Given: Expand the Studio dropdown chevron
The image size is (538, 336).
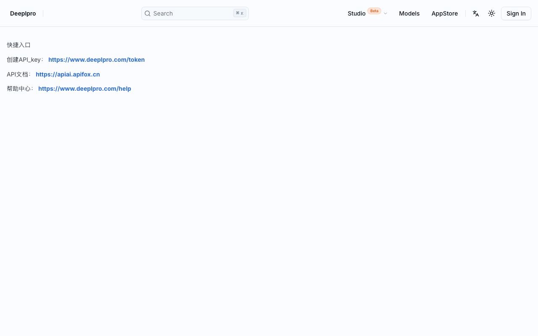Looking at the screenshot, I should [385, 14].
